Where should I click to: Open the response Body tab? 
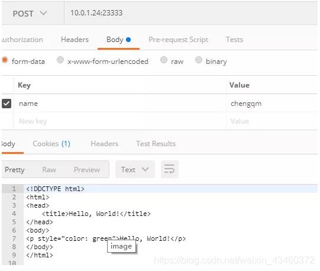(8, 144)
